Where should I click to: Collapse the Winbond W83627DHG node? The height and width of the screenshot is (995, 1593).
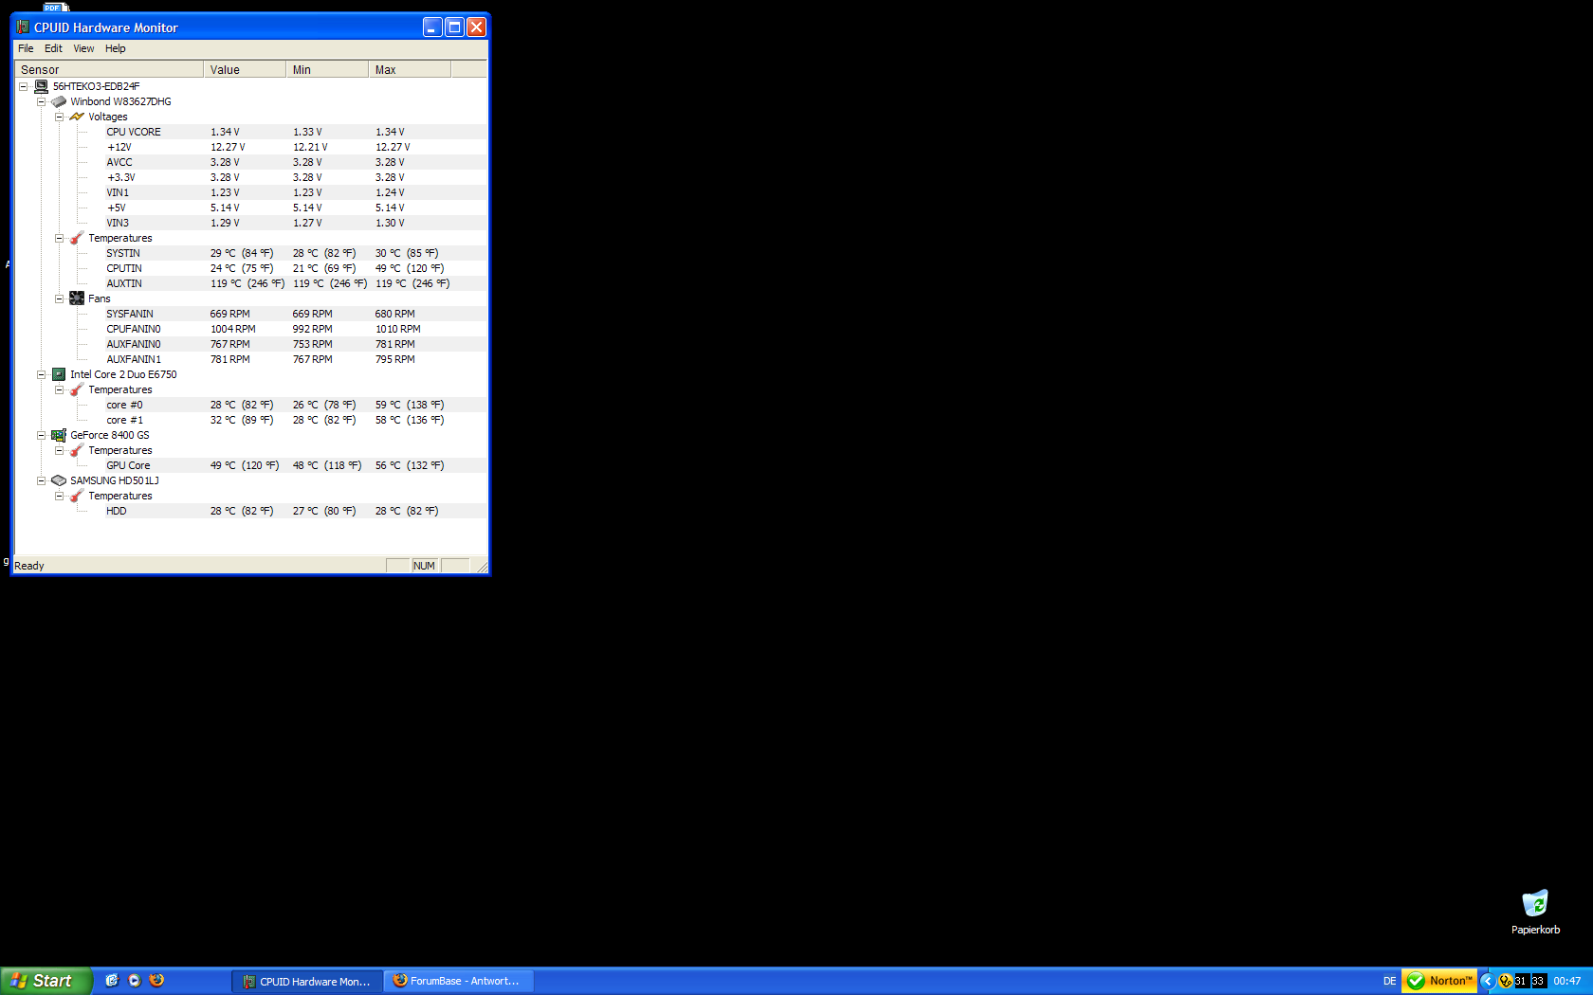pos(42,101)
